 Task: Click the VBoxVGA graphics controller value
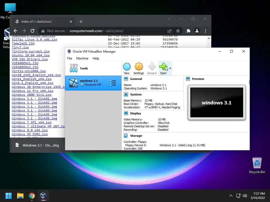163,123
